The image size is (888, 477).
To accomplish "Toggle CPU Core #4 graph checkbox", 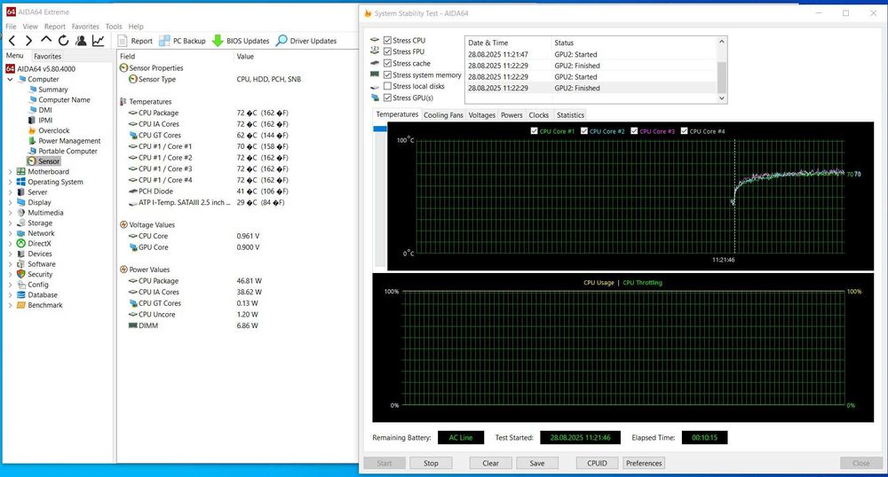I will (684, 130).
